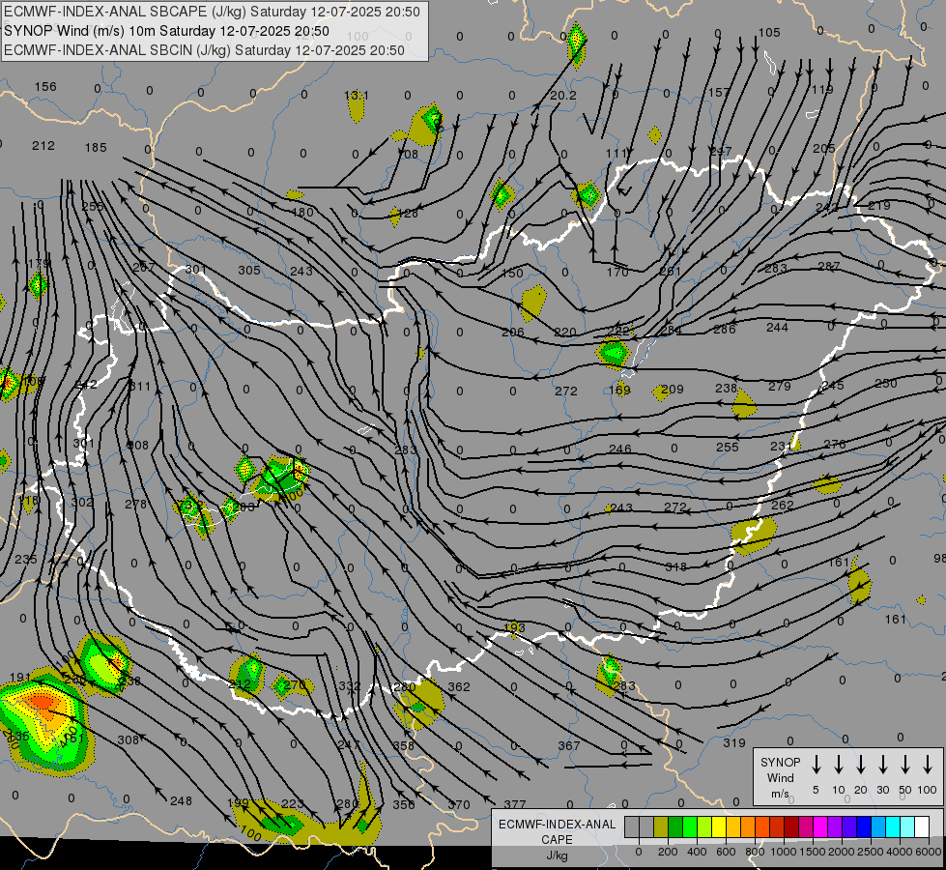Image resolution: width=946 pixels, height=870 pixels.
Task: Click the orange-red CAPE maximum on map
Action: pos(41,702)
